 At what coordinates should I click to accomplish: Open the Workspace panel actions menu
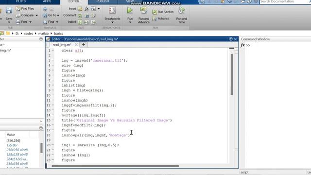coord(41,128)
